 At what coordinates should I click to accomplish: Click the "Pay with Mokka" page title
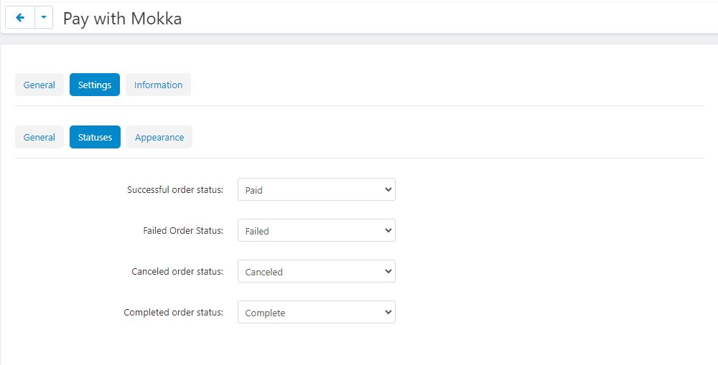(123, 19)
